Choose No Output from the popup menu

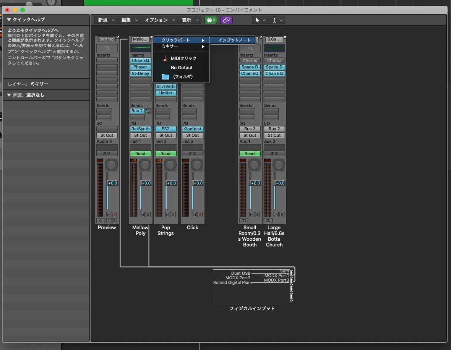182,68
